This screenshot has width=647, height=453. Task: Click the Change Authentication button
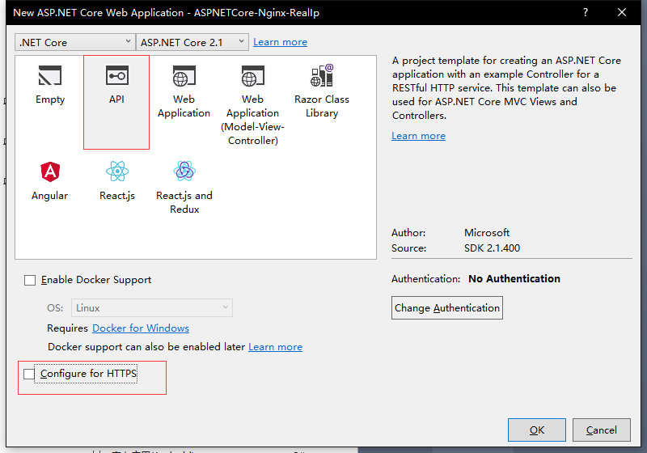447,307
